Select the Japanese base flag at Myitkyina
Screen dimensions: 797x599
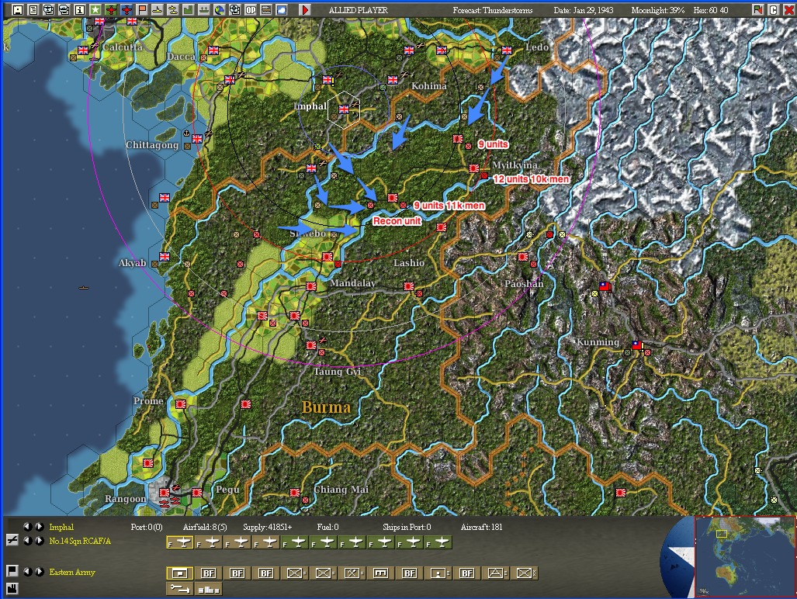(474, 168)
